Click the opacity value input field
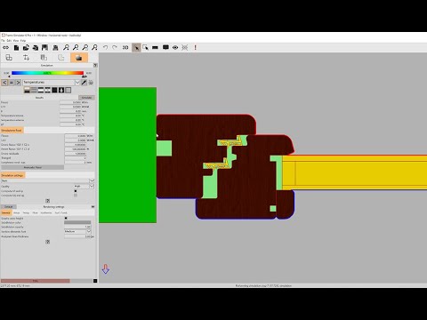Image resolution: width=427 pixels, height=320 pixels. [77, 227]
